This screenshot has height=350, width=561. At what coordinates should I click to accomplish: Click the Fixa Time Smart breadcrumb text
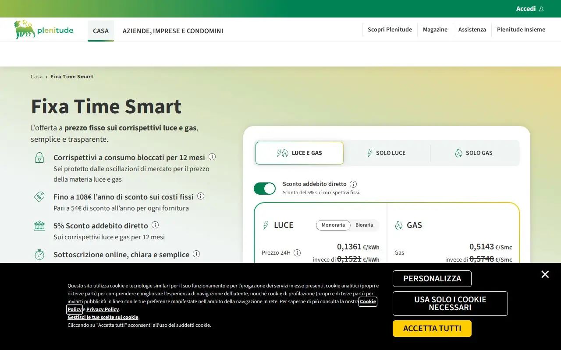(72, 77)
